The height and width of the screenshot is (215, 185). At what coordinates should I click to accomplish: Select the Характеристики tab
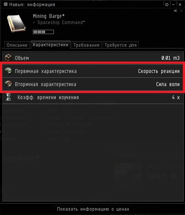[x=50, y=45]
